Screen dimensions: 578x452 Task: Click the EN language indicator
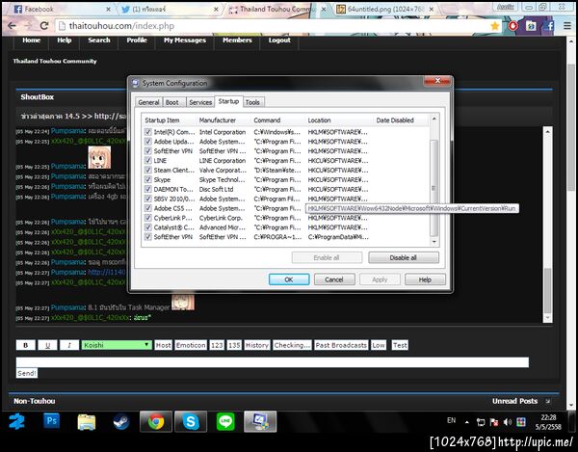click(x=451, y=420)
